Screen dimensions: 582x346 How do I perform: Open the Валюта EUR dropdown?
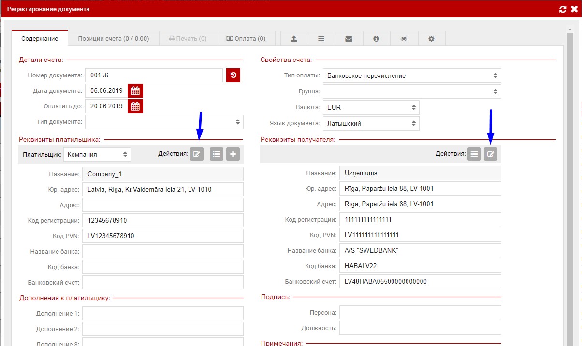(371, 107)
